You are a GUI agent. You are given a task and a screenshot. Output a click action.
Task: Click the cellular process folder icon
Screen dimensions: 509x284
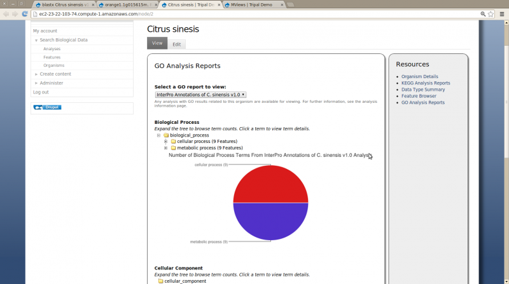(173, 141)
